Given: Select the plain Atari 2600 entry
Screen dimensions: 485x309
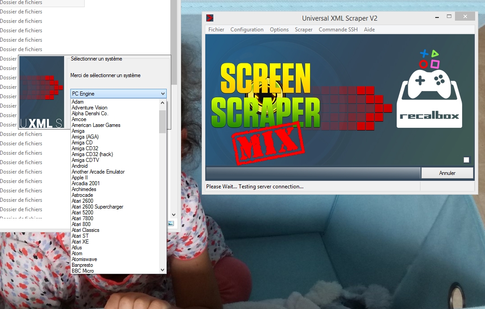Looking at the screenshot, I should [115, 201].
